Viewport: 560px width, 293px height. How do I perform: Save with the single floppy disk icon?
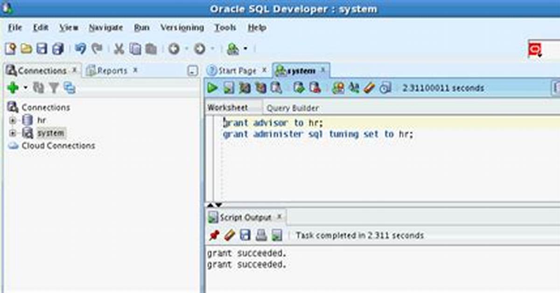(x=42, y=49)
